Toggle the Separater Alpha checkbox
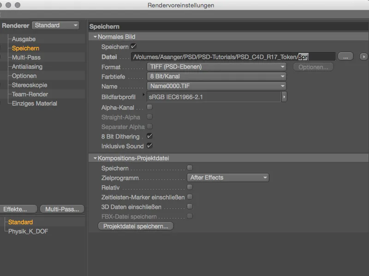The width and height of the screenshot is (369, 276). [149, 126]
